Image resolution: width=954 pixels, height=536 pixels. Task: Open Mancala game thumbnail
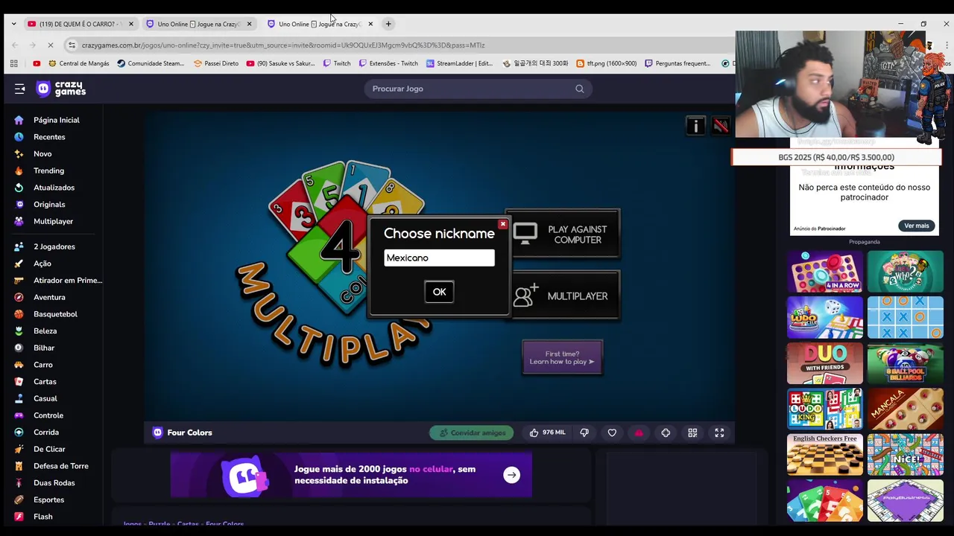(x=906, y=409)
